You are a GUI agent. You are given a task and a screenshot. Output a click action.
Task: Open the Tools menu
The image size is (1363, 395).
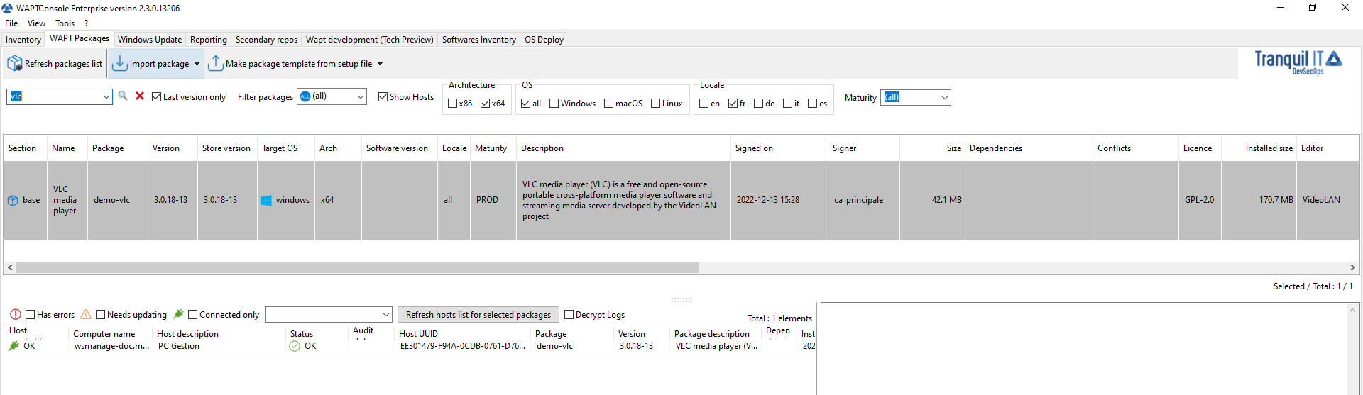[x=65, y=23]
